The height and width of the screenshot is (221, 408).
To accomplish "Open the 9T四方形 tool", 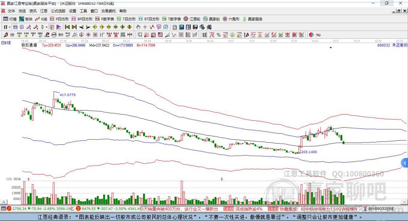I will click(149, 19).
